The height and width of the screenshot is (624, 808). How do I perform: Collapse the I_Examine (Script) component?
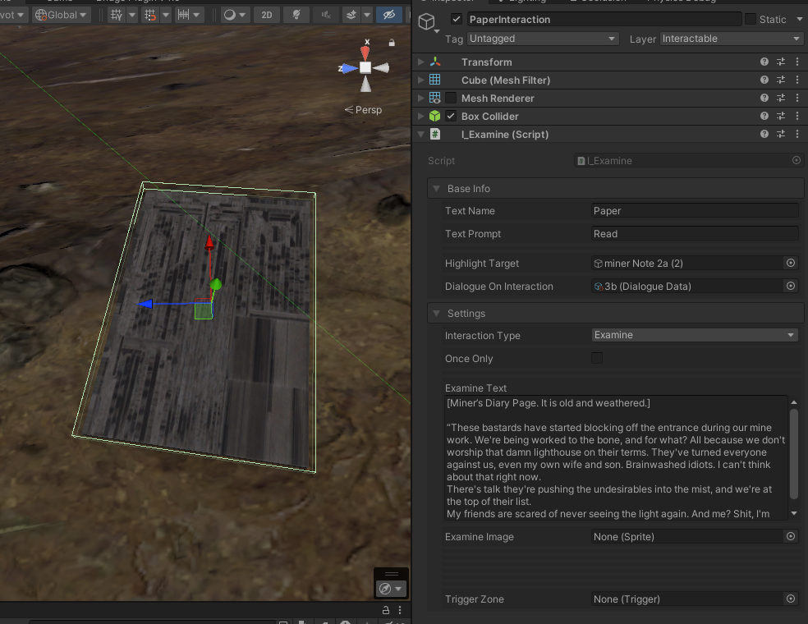tap(421, 134)
